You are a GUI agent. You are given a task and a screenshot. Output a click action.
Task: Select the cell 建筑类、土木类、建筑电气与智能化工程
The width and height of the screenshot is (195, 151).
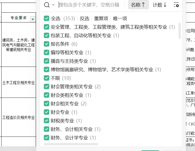[x=19, y=45]
